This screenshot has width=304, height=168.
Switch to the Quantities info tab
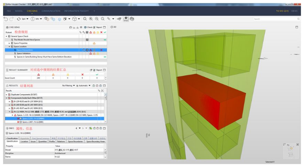[42, 141]
